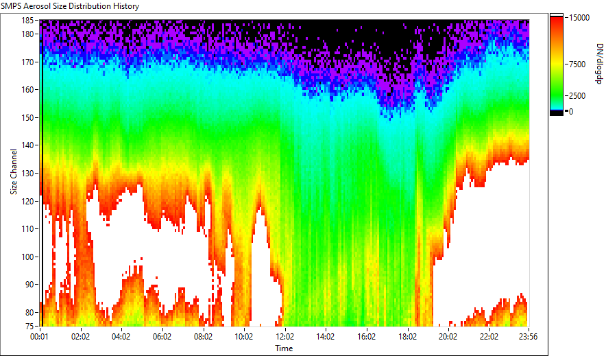Click the 140 size channel tick label
Image resolution: width=606 pixels, height=356 pixels.
pyautogui.click(x=27, y=145)
